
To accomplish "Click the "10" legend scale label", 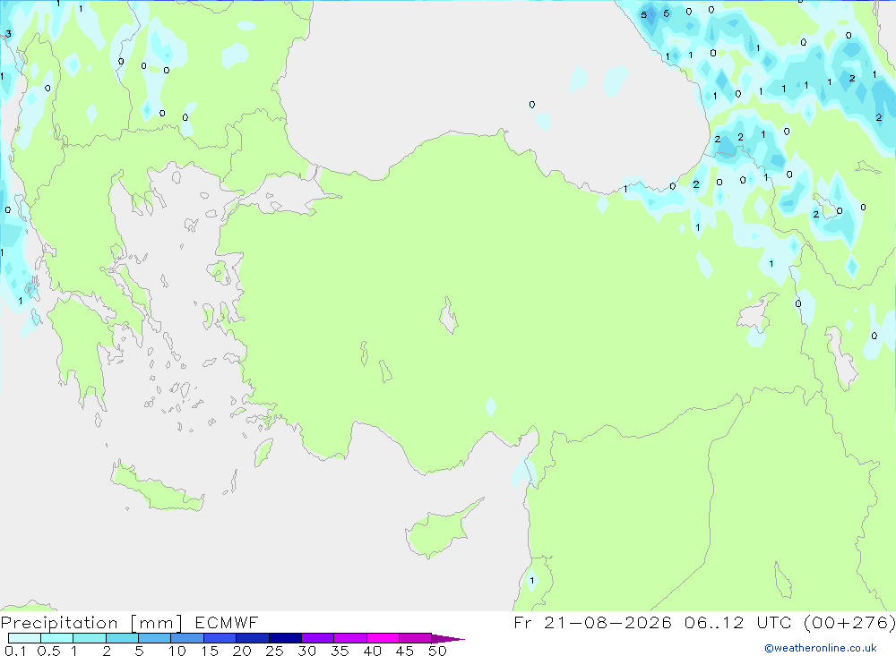I will (x=177, y=651).
